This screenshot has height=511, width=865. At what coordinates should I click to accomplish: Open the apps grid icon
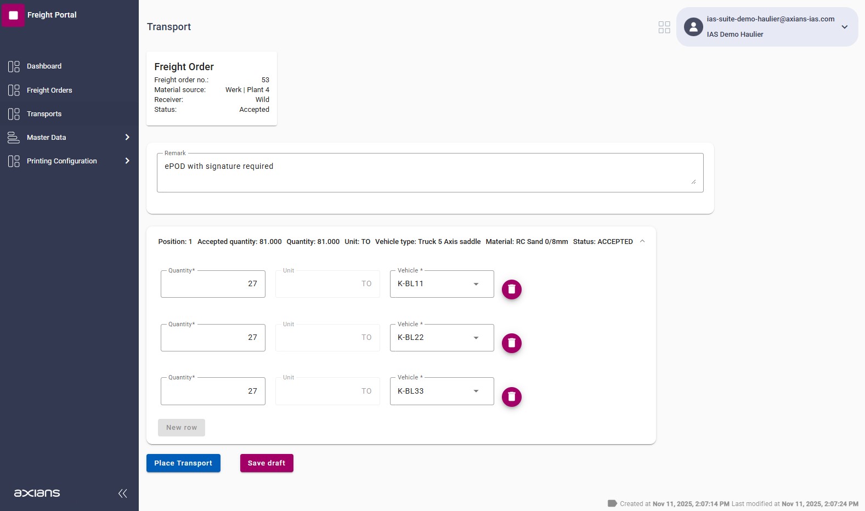point(664,27)
